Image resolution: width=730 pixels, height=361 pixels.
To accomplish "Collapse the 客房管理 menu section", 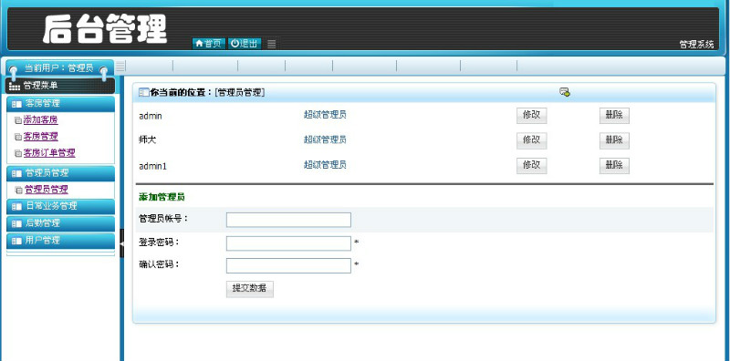I will click(60, 103).
